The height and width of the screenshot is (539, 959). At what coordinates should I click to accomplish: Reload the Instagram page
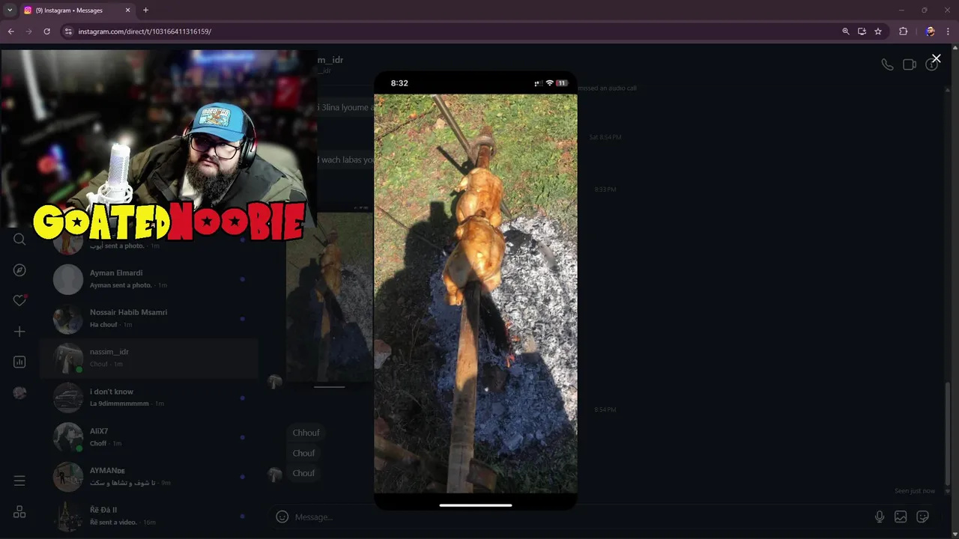click(46, 31)
